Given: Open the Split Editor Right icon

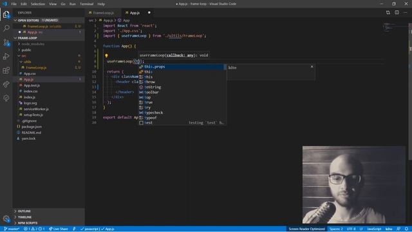Looking at the screenshot, I should click(x=397, y=12).
